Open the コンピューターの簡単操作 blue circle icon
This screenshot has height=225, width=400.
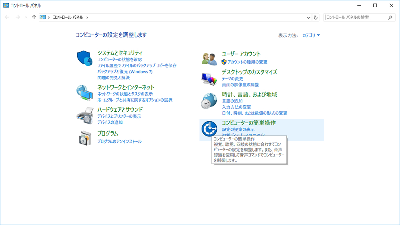(x=209, y=128)
